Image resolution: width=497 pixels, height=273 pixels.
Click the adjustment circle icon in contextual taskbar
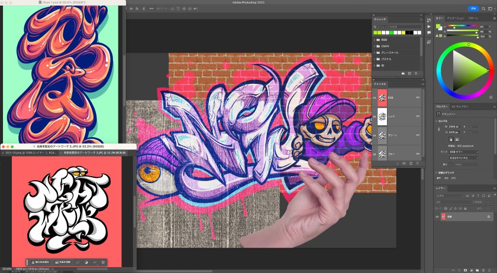86,262
